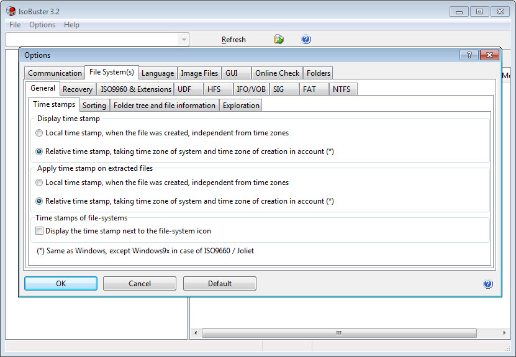Select the Time stamps tab

pyautogui.click(x=54, y=104)
